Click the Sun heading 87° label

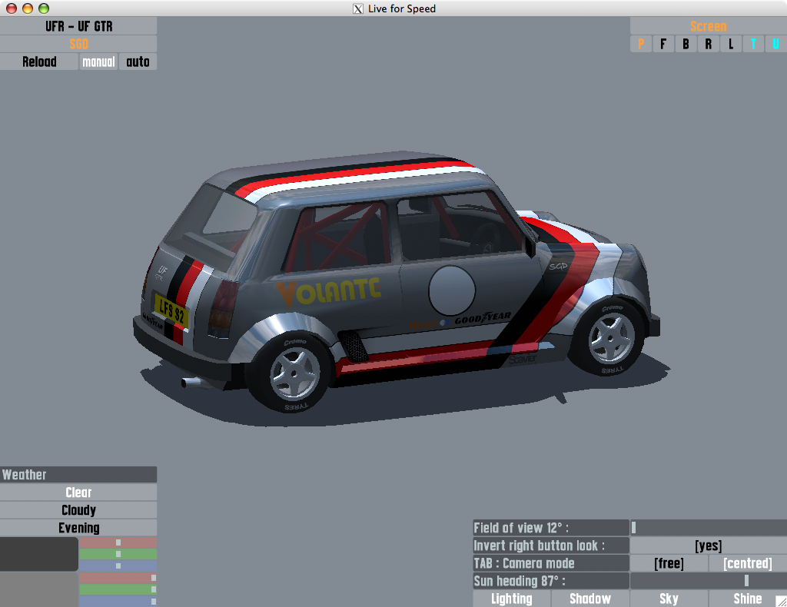coord(550,581)
